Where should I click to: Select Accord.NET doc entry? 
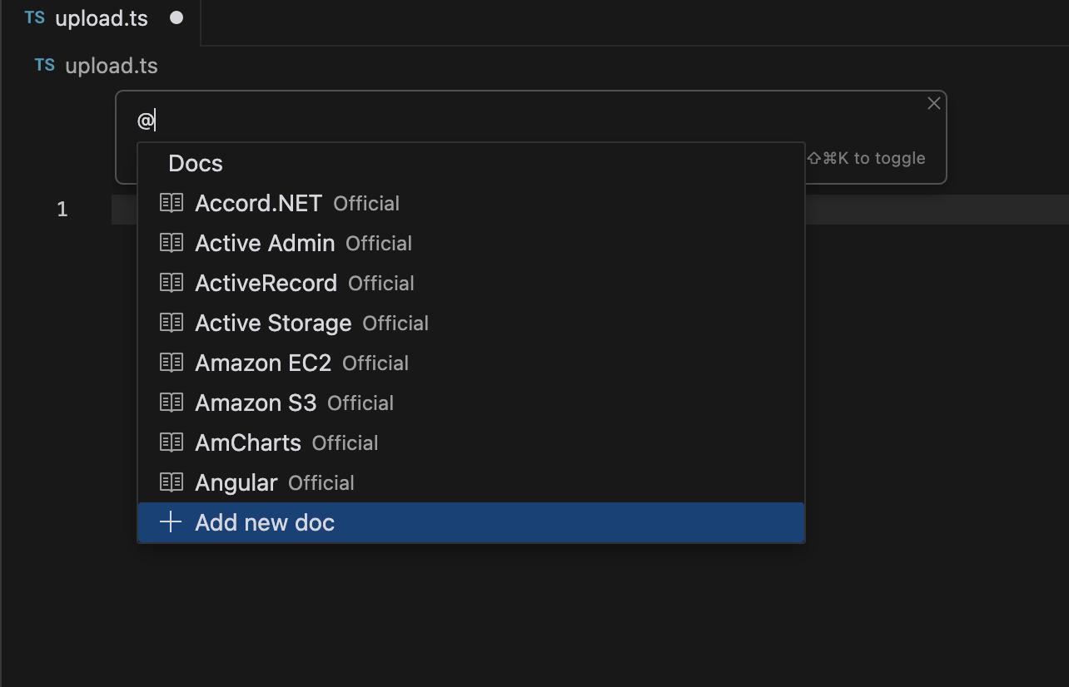[471, 203]
